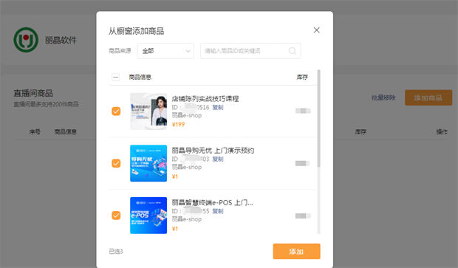Click the 丽晶导购无忧 上门演示预约 title
This screenshot has height=268, width=458.
[x=213, y=151]
